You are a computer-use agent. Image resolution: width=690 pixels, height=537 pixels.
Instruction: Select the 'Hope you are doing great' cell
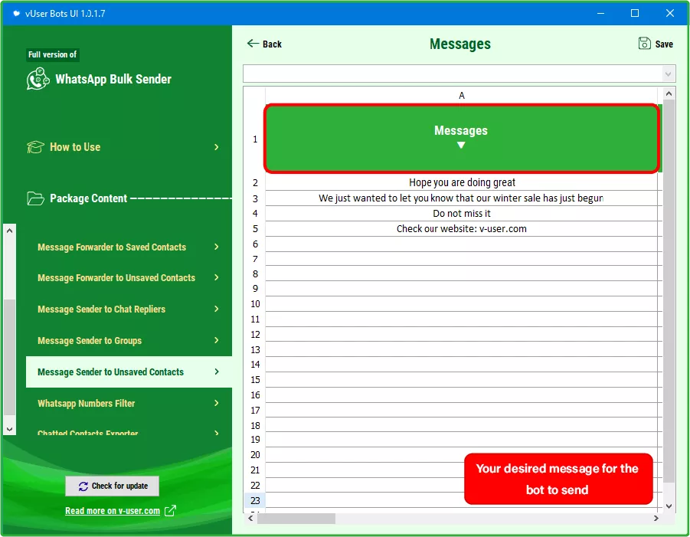tap(462, 182)
